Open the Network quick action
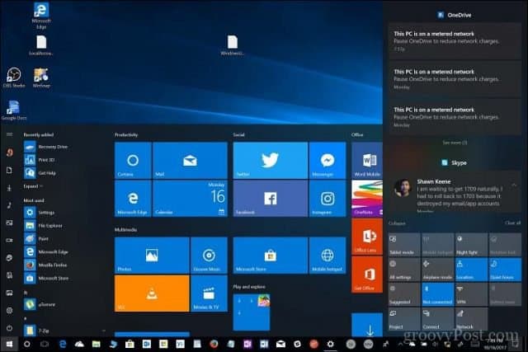Viewport: 528px width, 352px height. (471, 319)
